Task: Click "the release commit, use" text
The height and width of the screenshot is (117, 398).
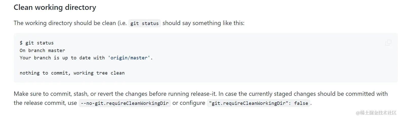Action: [x=45, y=103]
